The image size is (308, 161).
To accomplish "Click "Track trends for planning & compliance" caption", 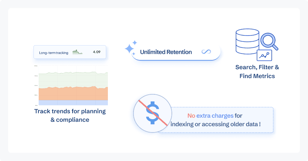I will [70, 115].
